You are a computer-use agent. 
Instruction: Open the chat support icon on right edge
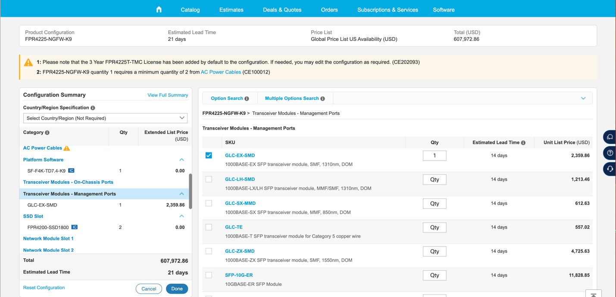[610, 137]
